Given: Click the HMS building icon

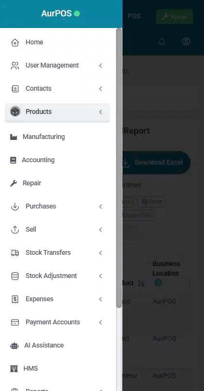Looking at the screenshot, I should point(14,369).
